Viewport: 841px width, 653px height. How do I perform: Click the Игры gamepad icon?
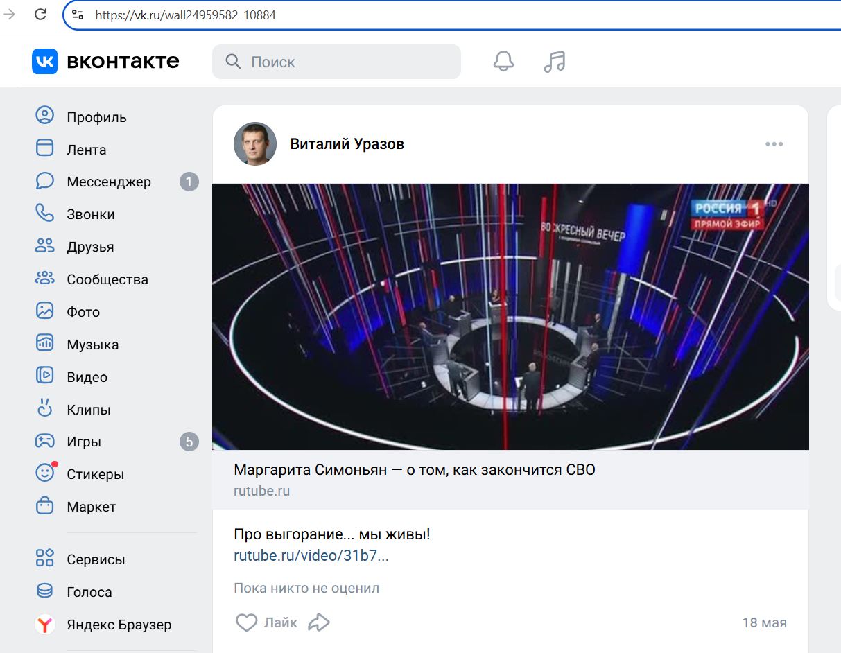point(44,441)
